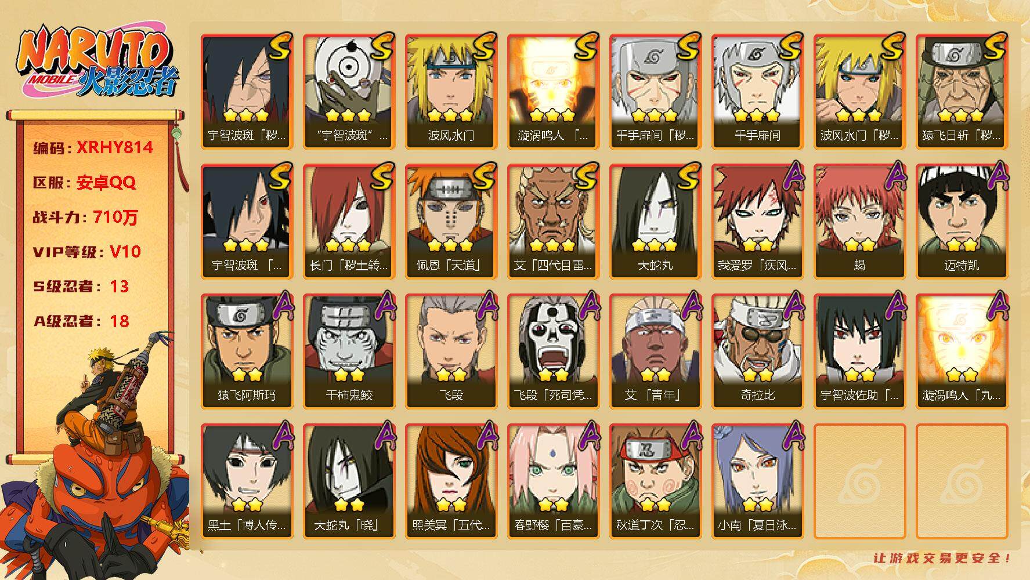Viewport: 1030px width, 580px height.
Task: Choose the 蝎 A-rank ninja card
Action: click(859, 222)
